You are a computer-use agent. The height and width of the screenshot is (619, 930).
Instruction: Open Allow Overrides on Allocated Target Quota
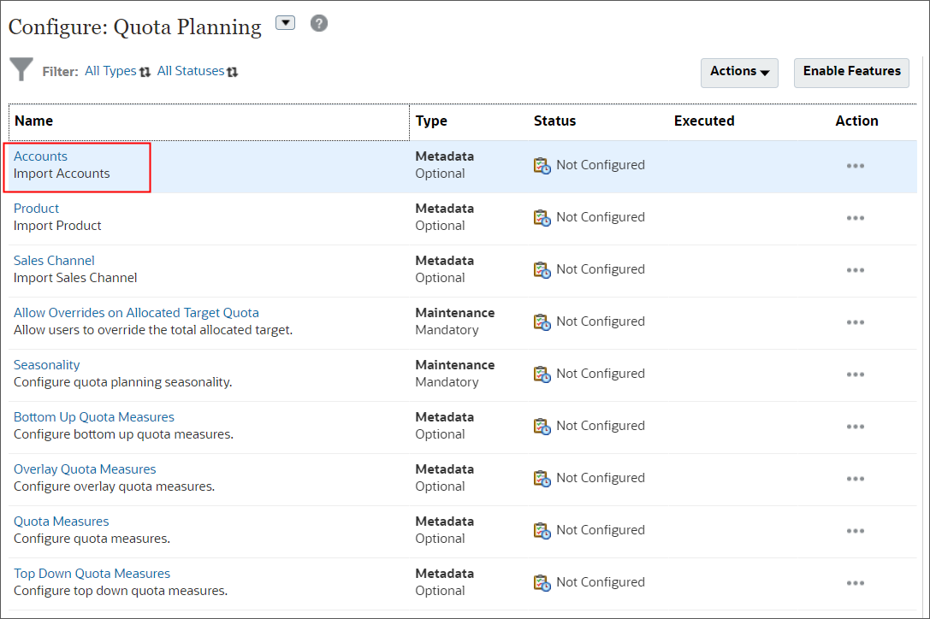click(x=136, y=313)
